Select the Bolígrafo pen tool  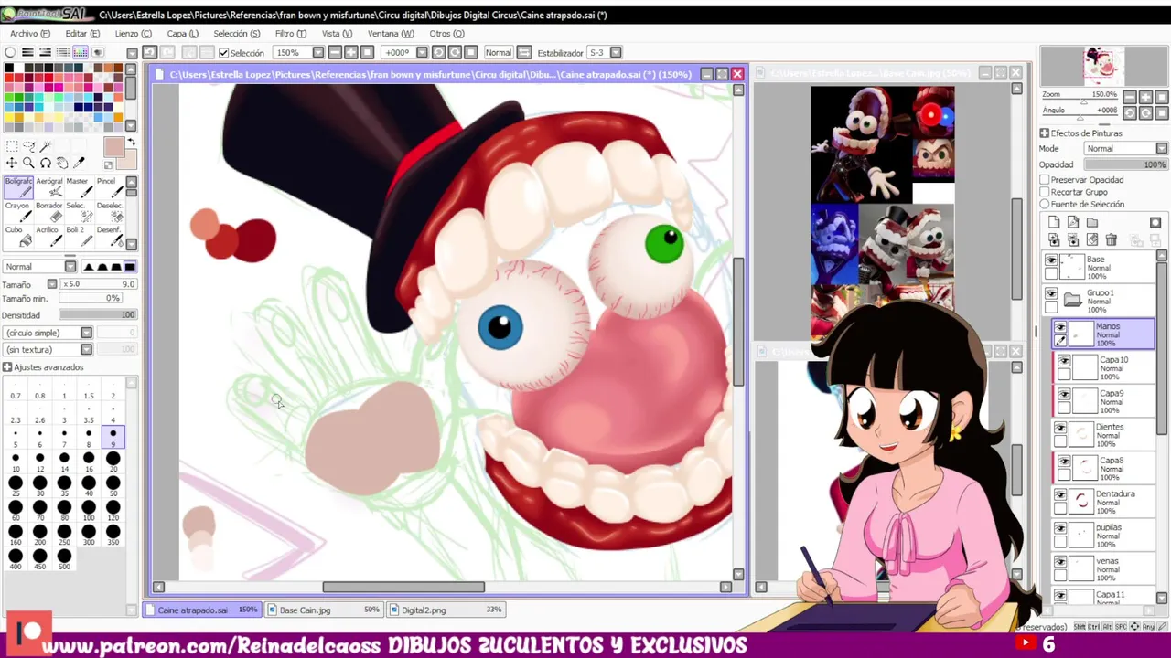point(18,186)
